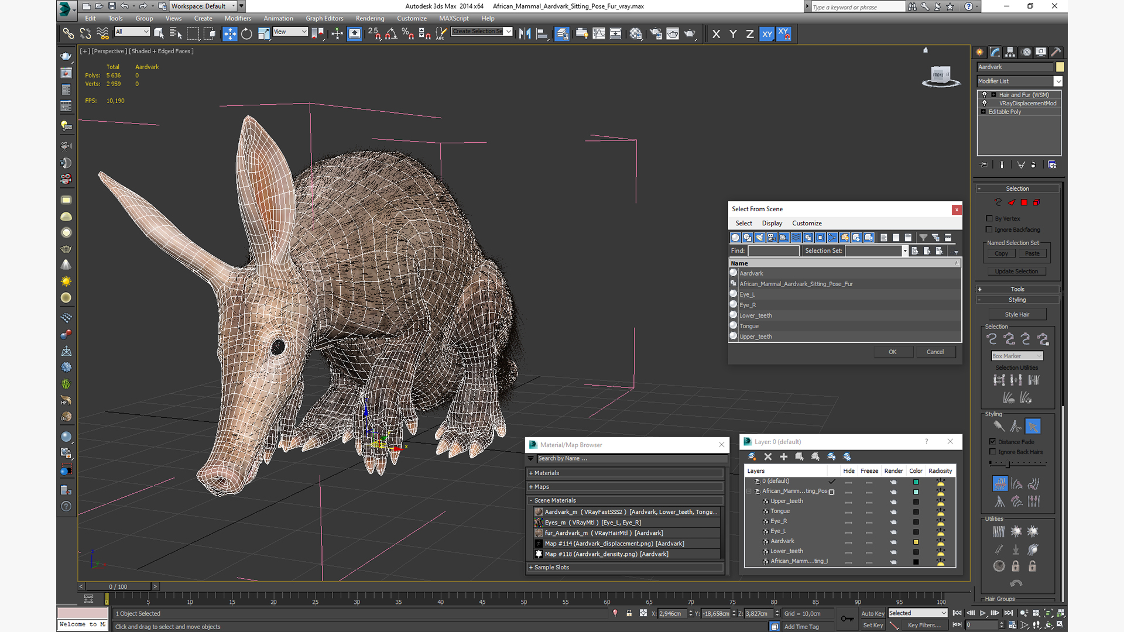Open the All selection filter dropdown
Image resolution: width=1124 pixels, height=632 pixels.
click(x=132, y=32)
